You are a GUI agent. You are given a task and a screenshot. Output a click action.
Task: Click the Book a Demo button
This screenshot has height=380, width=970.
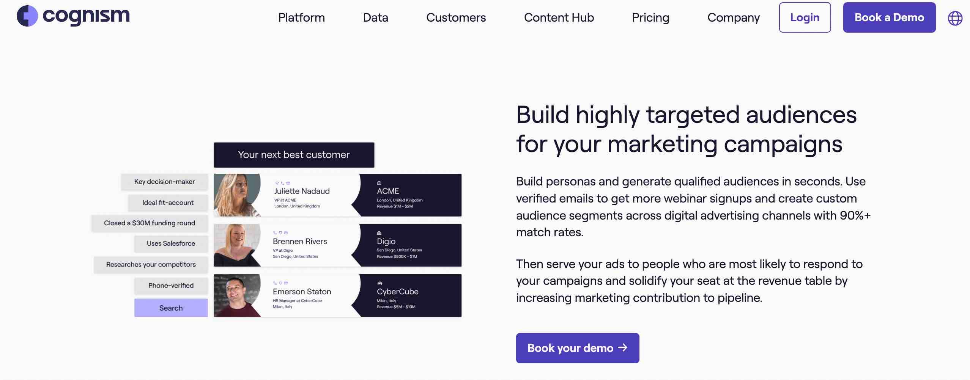click(889, 17)
